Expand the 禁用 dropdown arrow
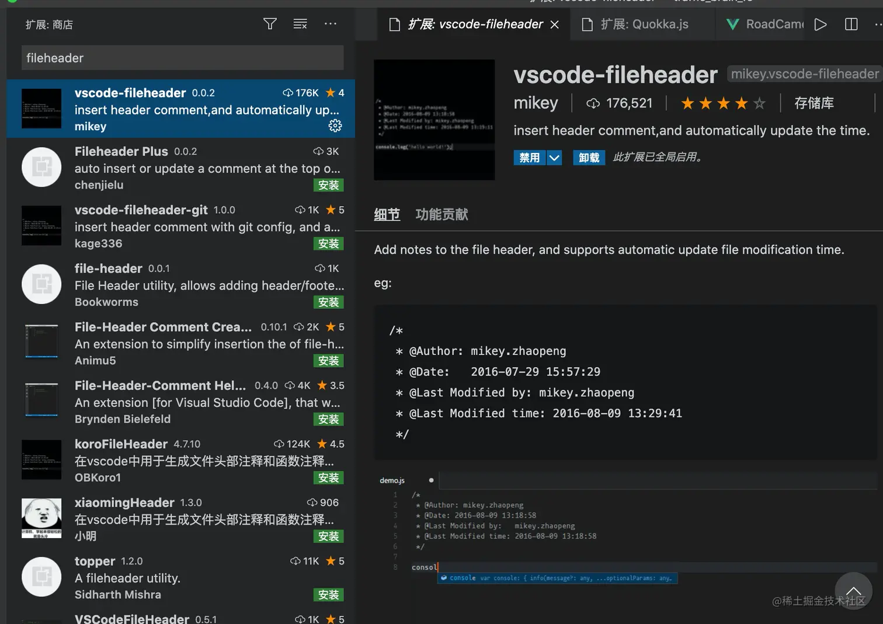 point(555,158)
